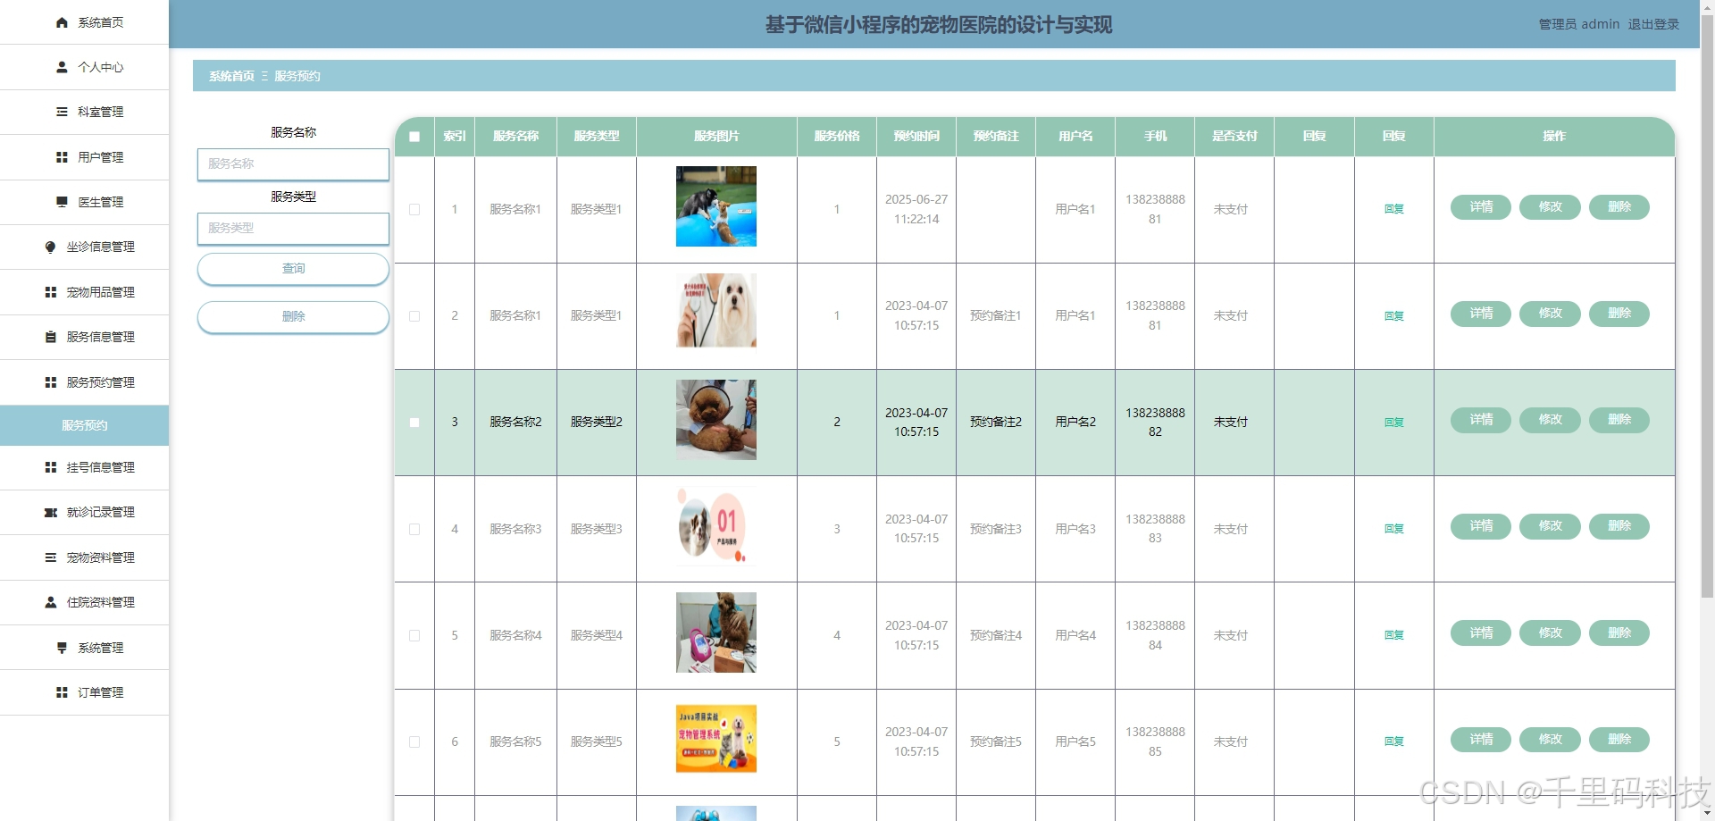The height and width of the screenshot is (821, 1715).
Task: Open the brown poodle image in row 3
Action: [716, 420]
